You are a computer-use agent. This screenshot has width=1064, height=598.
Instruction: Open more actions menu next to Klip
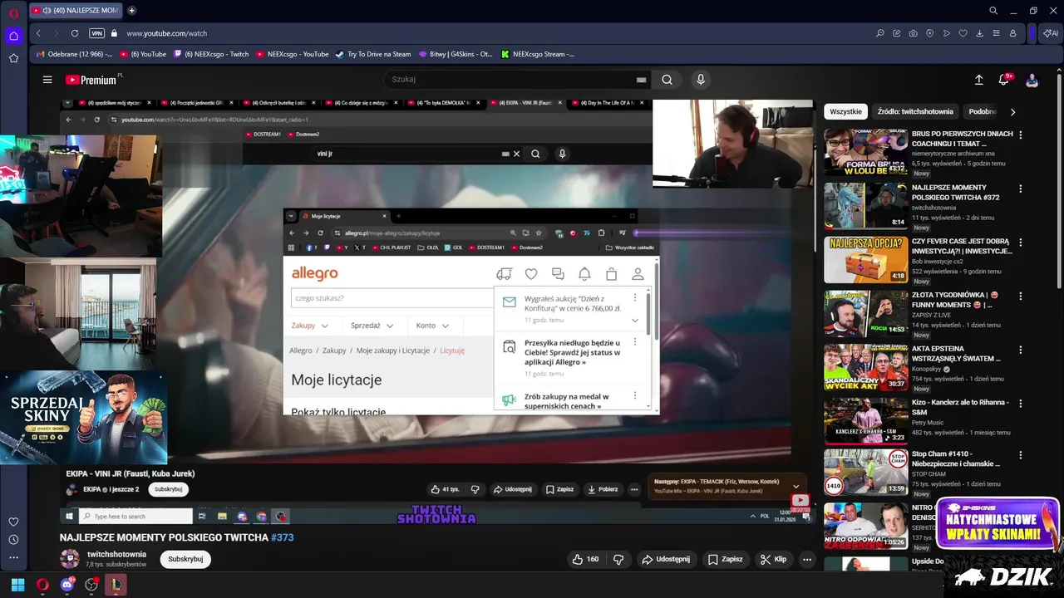(806, 559)
